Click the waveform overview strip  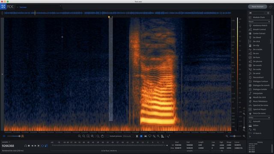(x=118, y=13)
